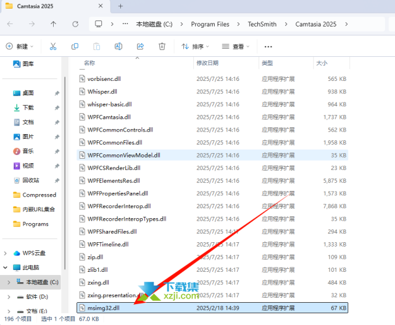Open the Compressed folder in sidebar
This screenshot has height=325, width=395.
tap(35, 195)
